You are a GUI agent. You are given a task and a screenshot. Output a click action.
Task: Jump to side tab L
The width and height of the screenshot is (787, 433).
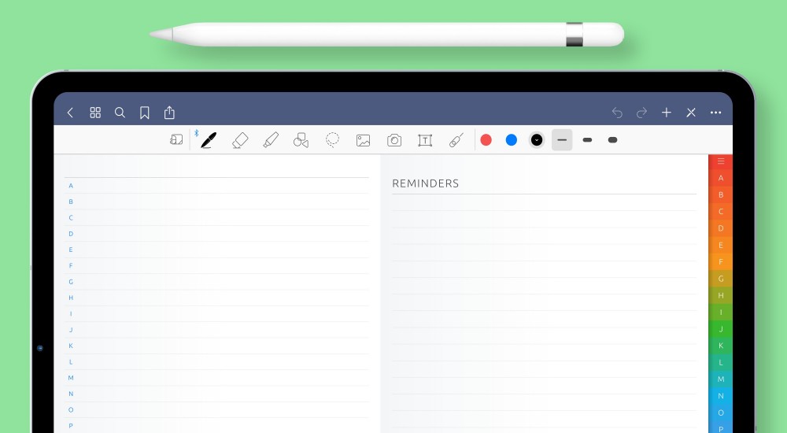click(721, 363)
